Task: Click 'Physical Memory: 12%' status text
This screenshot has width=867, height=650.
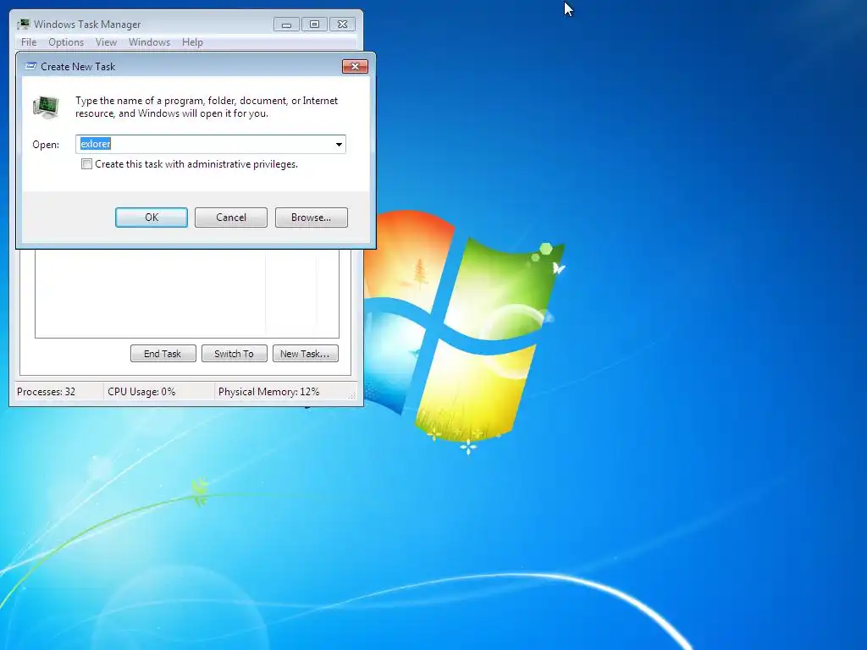Action: [268, 392]
